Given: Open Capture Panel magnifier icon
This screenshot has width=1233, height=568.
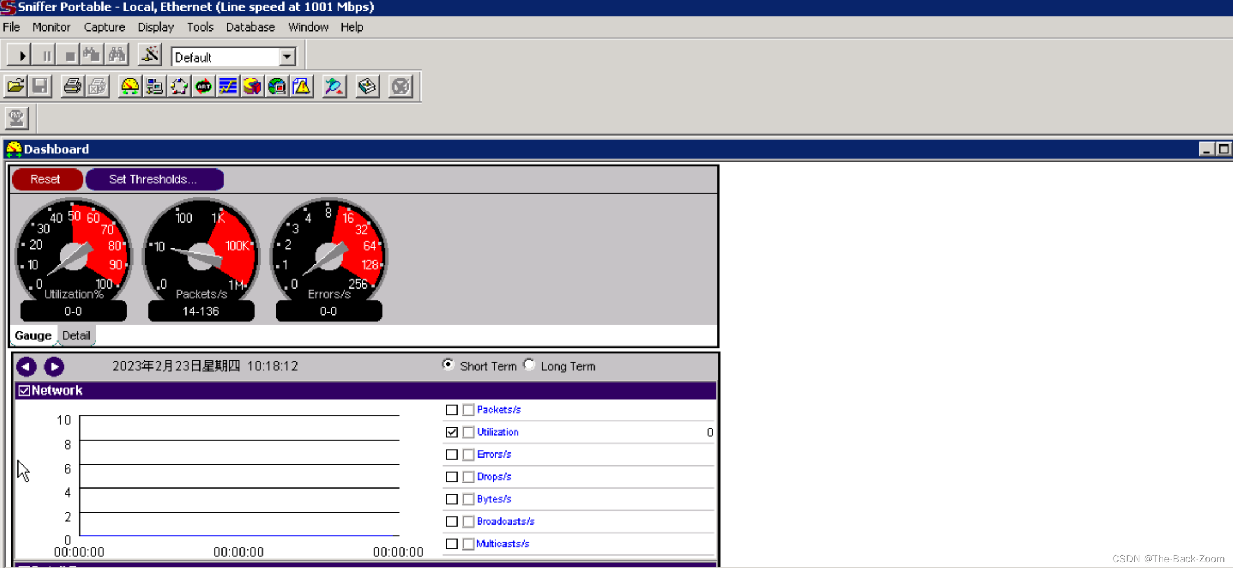Looking at the screenshot, I should (334, 86).
